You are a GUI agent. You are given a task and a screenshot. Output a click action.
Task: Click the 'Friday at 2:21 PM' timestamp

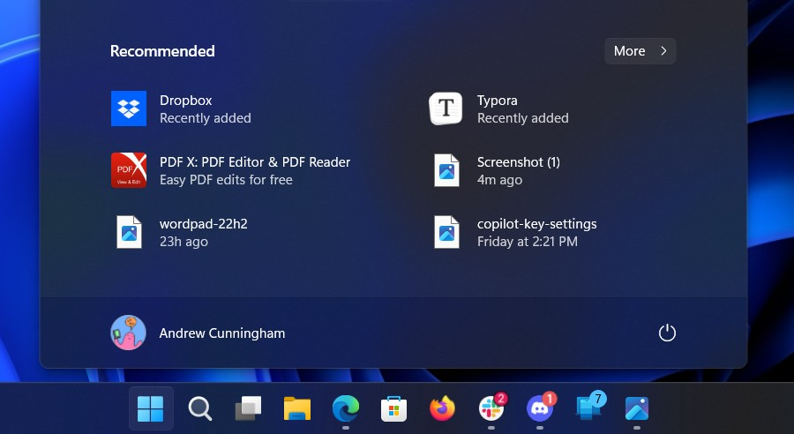point(528,242)
